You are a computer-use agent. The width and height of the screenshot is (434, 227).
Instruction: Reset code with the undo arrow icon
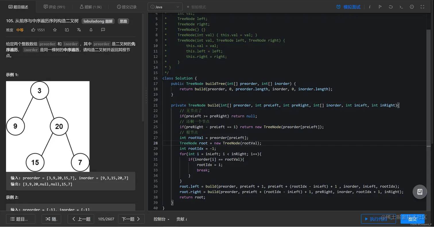391,7
